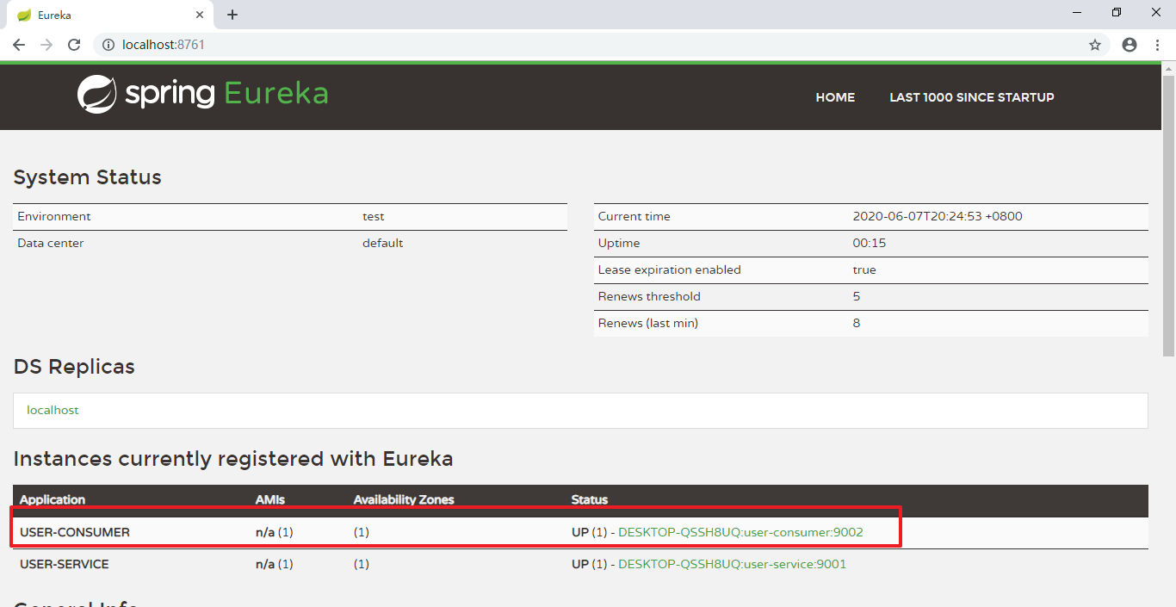
Task: Click the Data center value default
Action: [383, 243]
